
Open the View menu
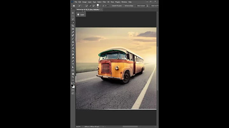112,2
